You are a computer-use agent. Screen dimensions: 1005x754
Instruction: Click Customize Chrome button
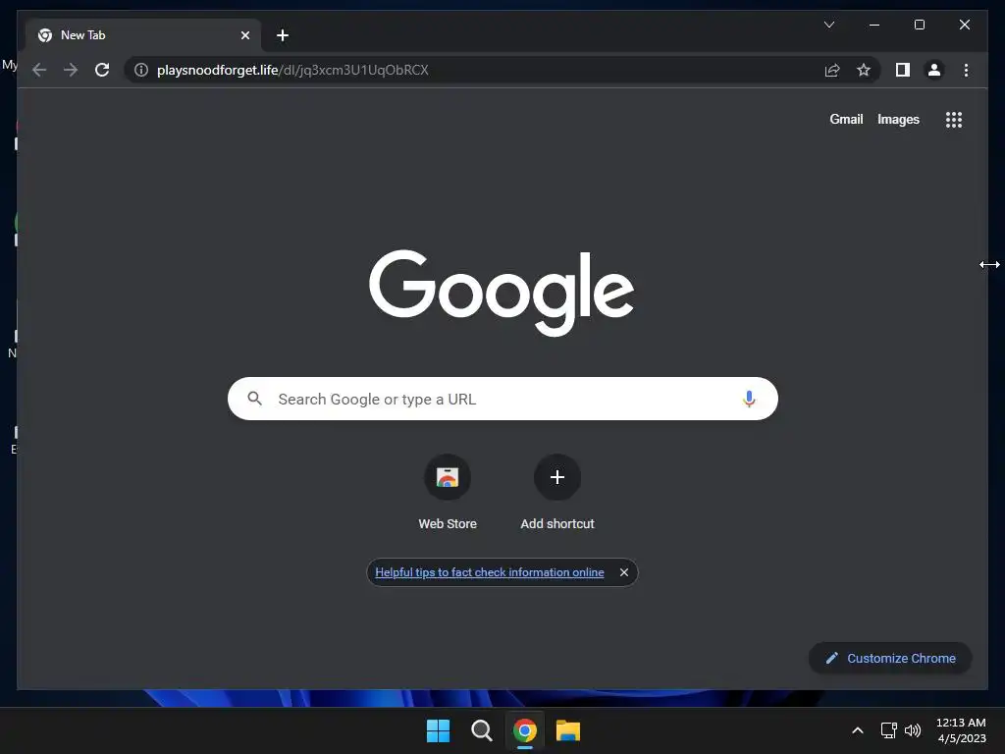pyautogui.click(x=890, y=658)
